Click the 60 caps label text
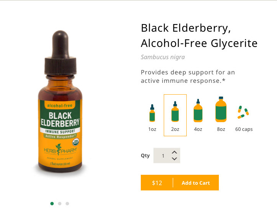This screenshot has width=277, height=216. point(244,129)
